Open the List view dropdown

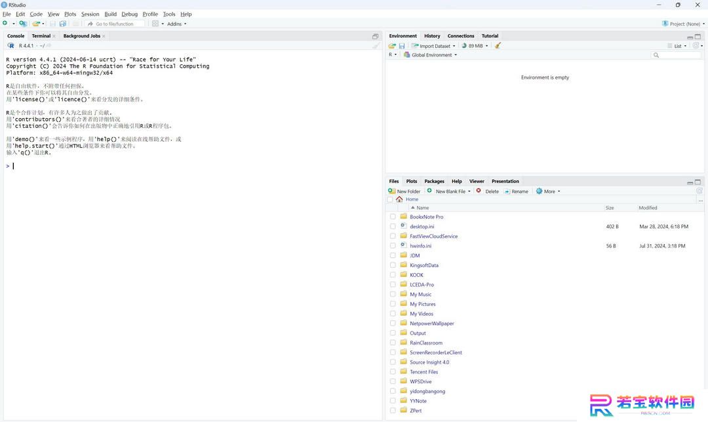(677, 46)
